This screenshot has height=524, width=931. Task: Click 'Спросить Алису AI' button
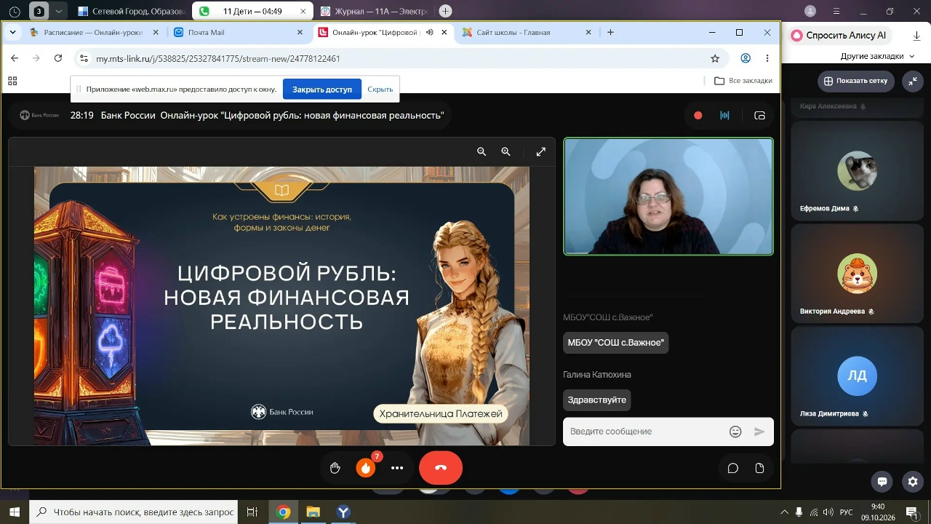pyautogui.click(x=839, y=35)
